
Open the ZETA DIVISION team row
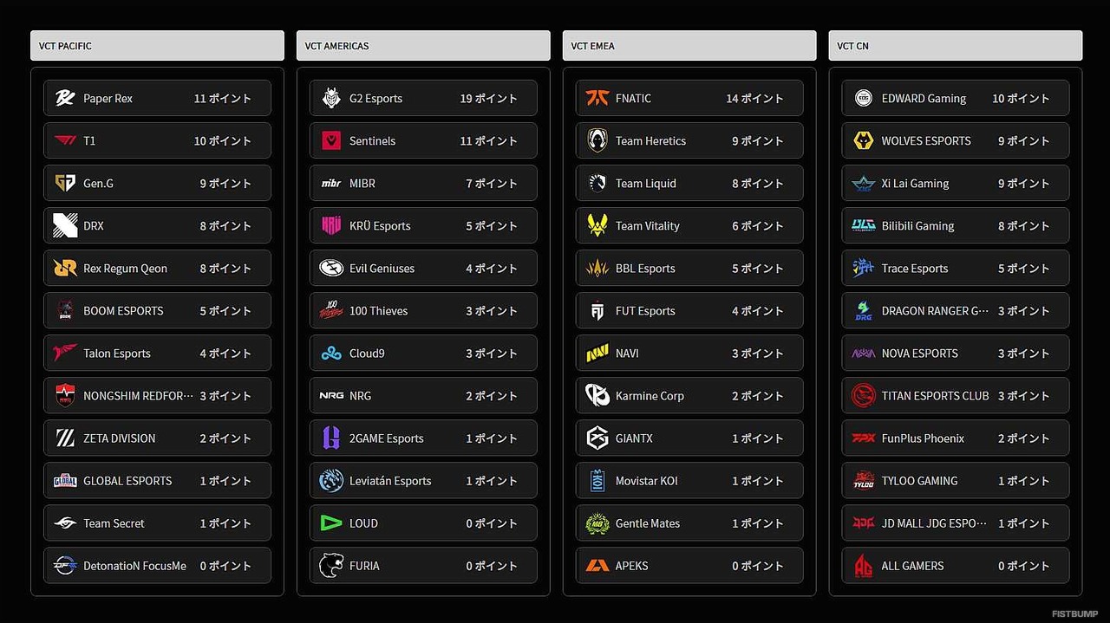tap(157, 438)
